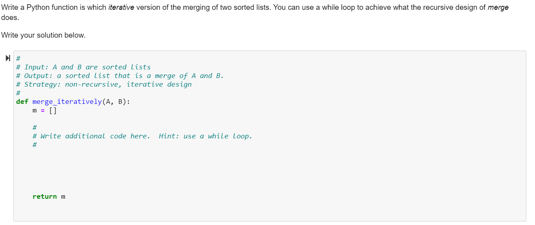The image size is (535, 225).
Task: Click the merge_iteratively function name
Action: pyautogui.click(x=67, y=102)
